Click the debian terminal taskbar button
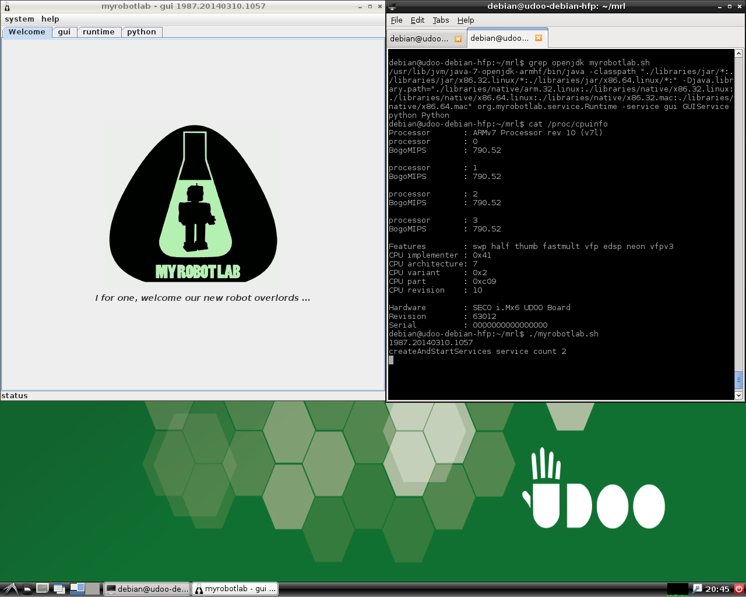Screen dimensions: 746x597 click(147, 589)
